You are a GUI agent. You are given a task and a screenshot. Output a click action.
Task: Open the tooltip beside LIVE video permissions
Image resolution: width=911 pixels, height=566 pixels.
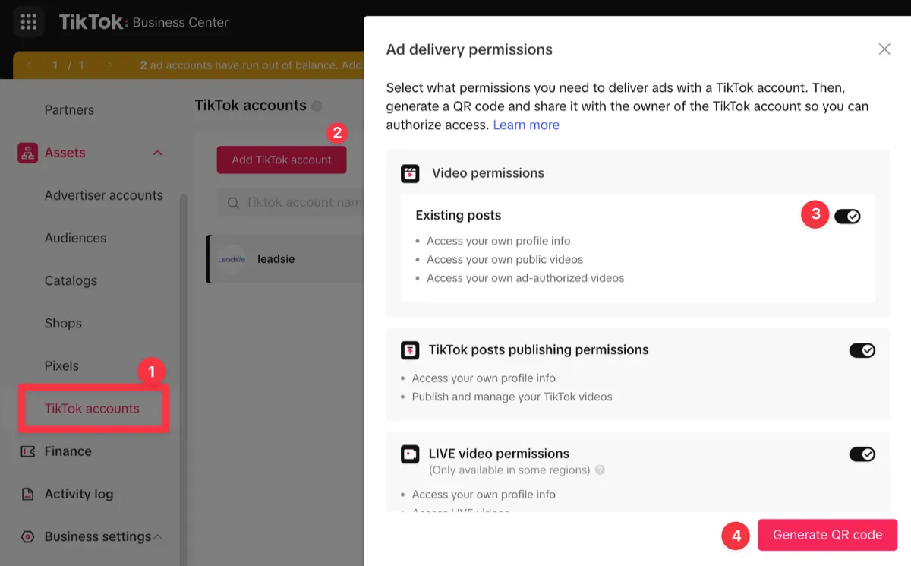(x=600, y=470)
